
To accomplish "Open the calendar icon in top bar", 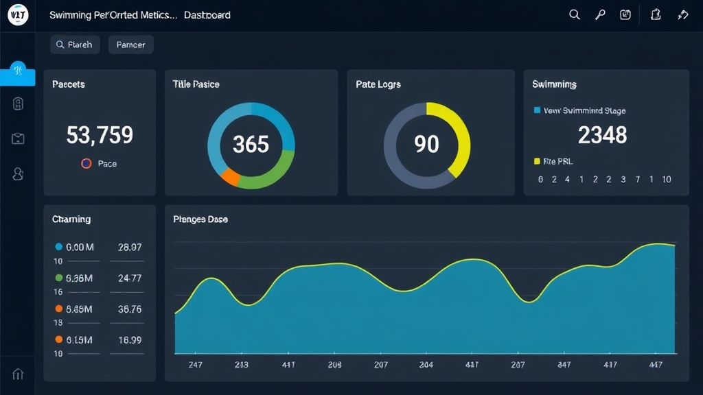I will point(625,15).
